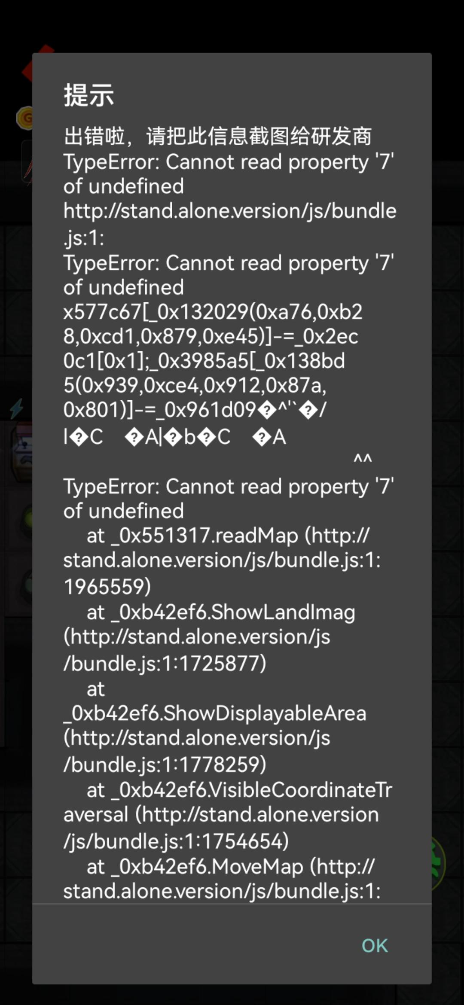Tap the VisibleCoordinateTraversal stack trace entry
This screenshot has width=464, height=1005.
(228, 815)
